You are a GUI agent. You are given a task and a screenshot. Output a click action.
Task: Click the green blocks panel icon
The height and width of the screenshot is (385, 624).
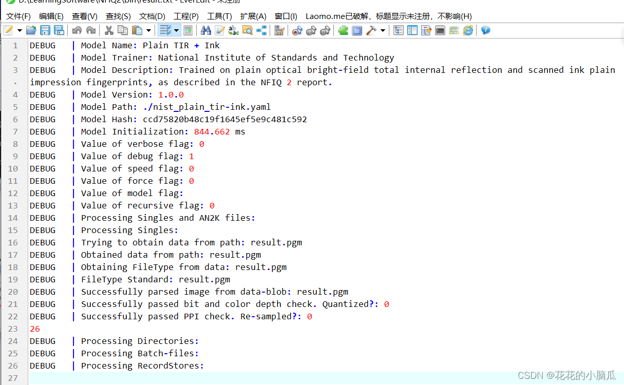pos(454,30)
